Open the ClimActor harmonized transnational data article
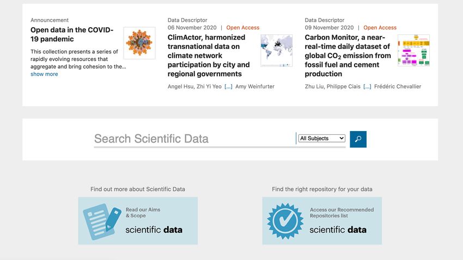This screenshot has height=260, width=463. pos(209,55)
